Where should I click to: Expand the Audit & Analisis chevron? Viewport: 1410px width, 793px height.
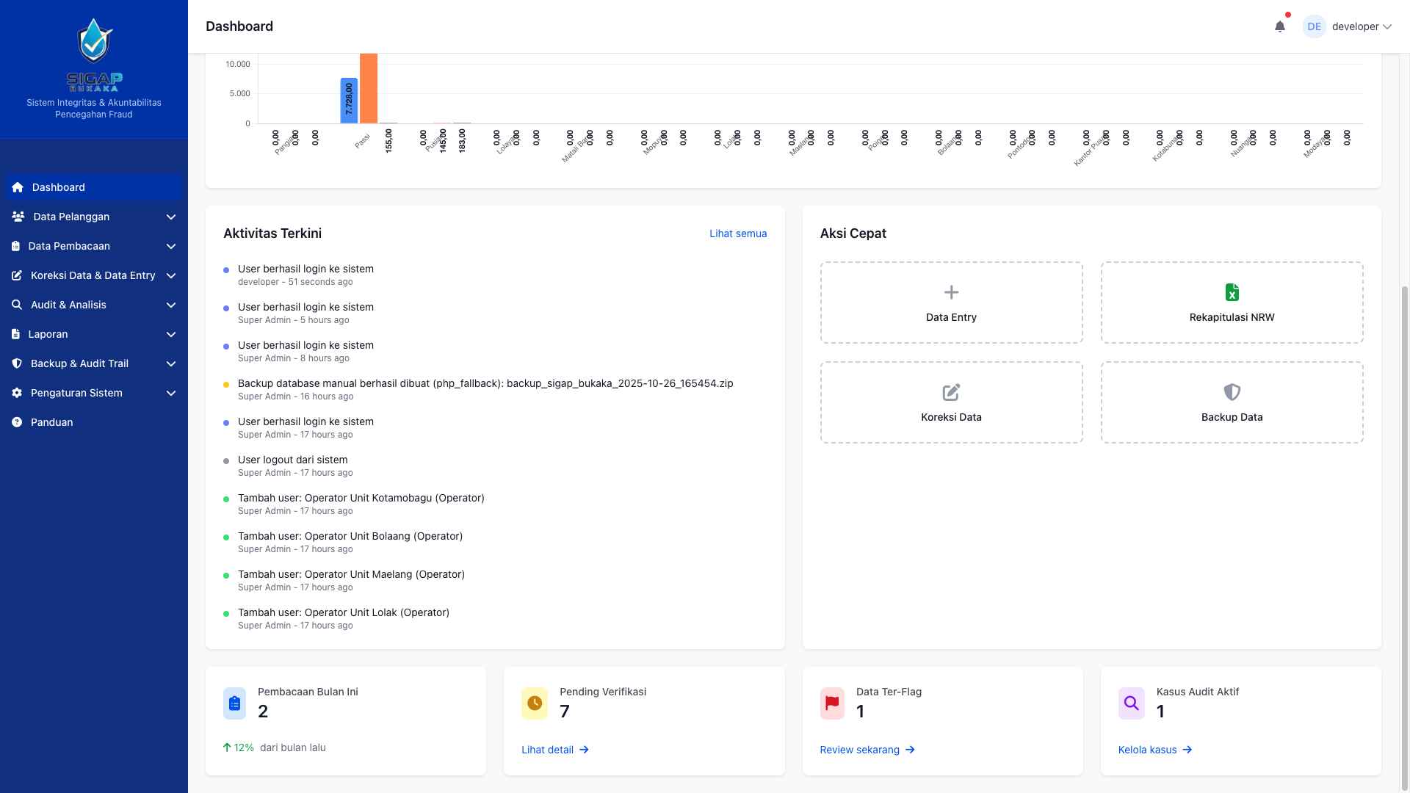tap(171, 305)
